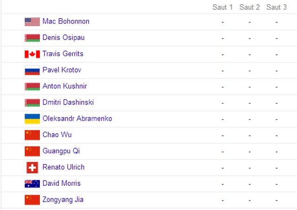
Task: Open Guangpu Qi's profile link
Action: point(61,151)
